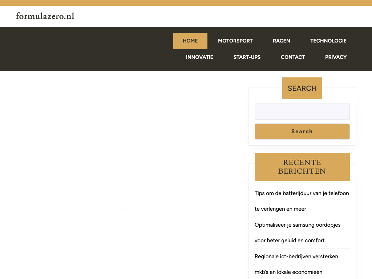Open the CONTACT page
The image size is (372, 279).
tap(292, 57)
